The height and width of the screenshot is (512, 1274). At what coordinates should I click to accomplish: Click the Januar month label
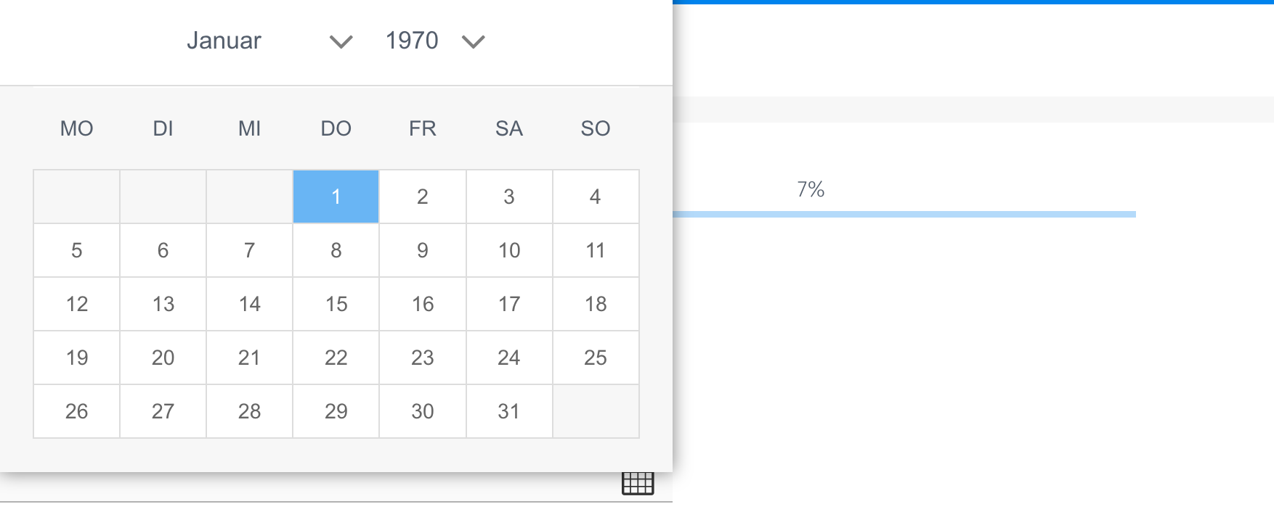coord(224,41)
